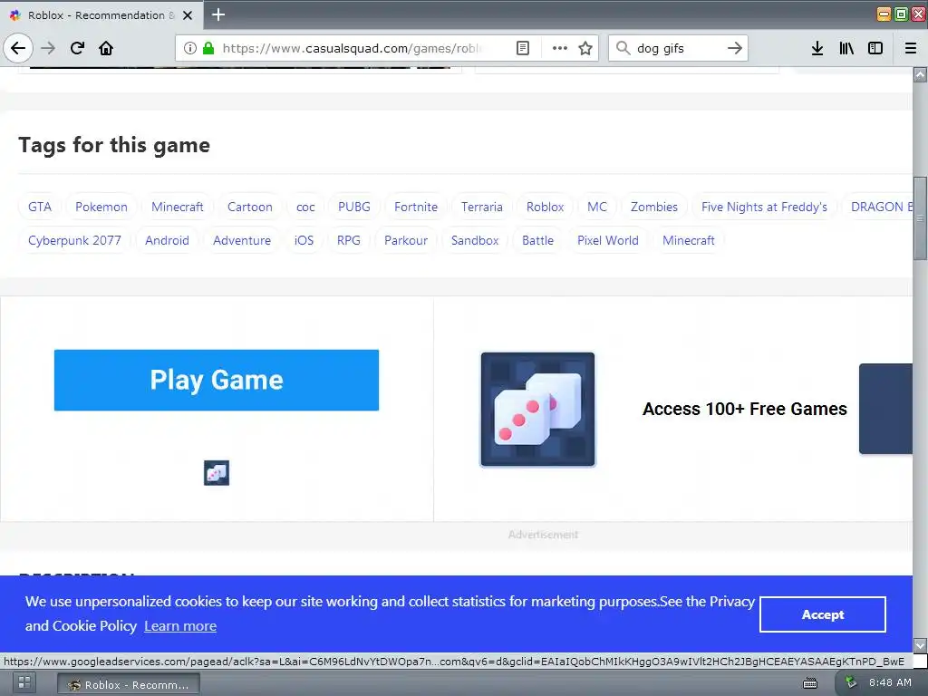928x696 pixels.
Task: Open the Cartoon tag
Action: click(x=250, y=208)
